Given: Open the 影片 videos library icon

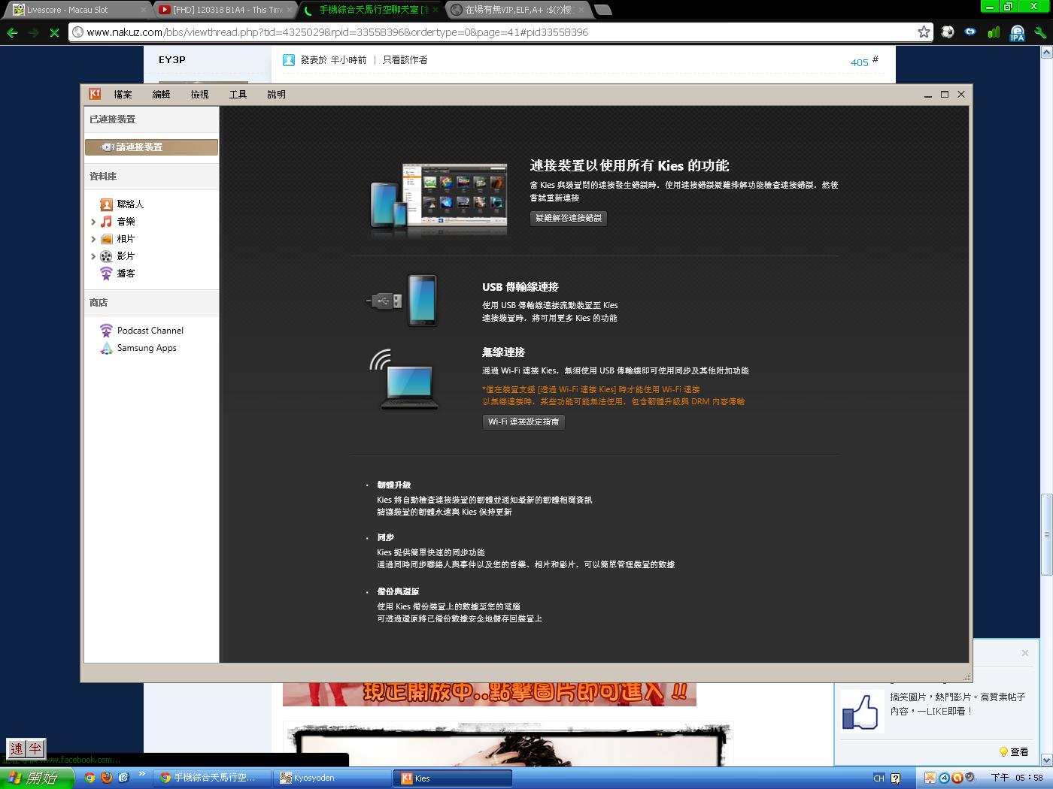Looking at the screenshot, I should 106,256.
